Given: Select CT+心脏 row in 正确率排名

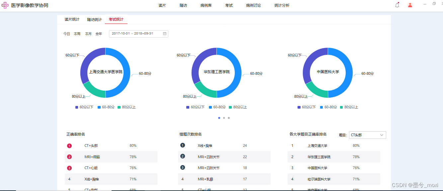Looking at the screenshot, I should pos(111,168).
